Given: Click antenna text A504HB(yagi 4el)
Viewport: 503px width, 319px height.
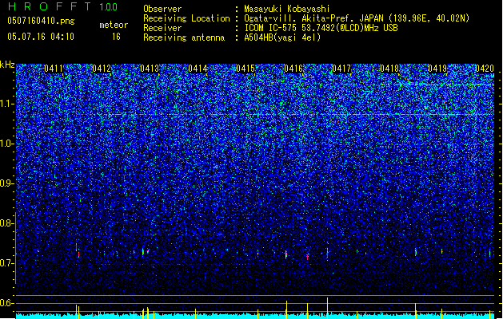Looking at the screenshot, I should click(282, 37).
